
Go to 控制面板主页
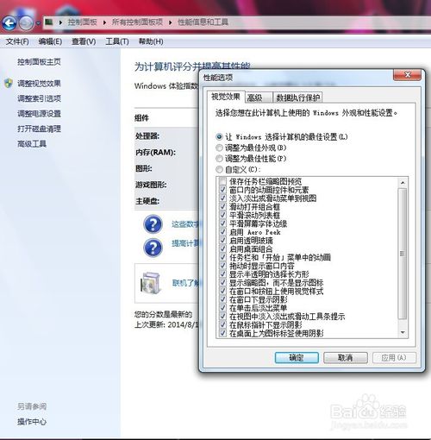tap(39, 62)
